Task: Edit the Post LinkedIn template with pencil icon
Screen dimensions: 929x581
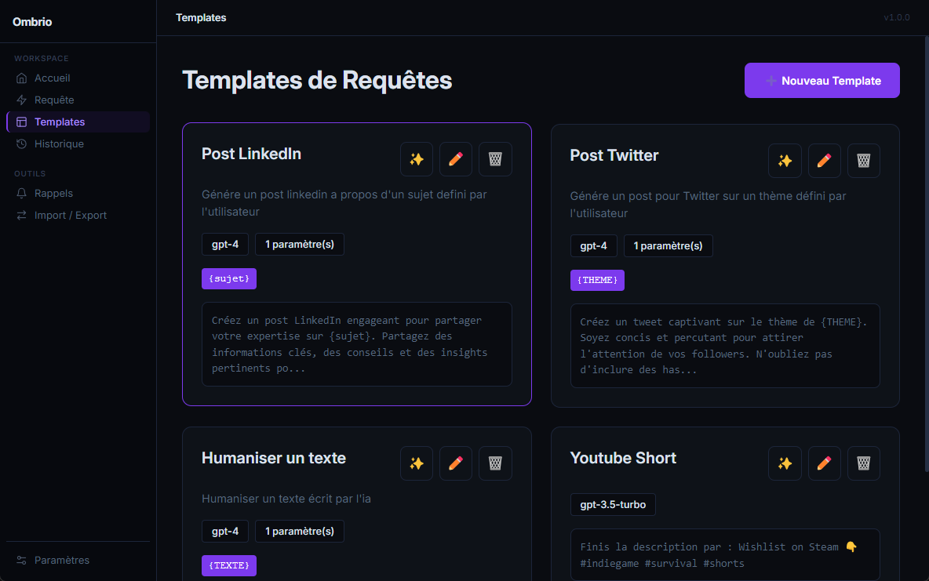Action: point(456,159)
